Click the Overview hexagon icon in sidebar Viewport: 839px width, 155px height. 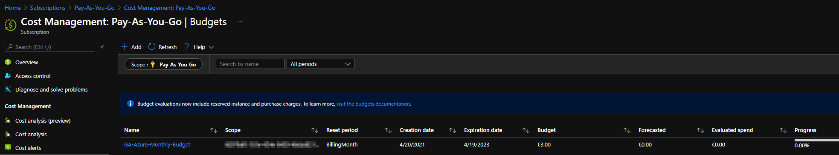[x=8, y=62]
